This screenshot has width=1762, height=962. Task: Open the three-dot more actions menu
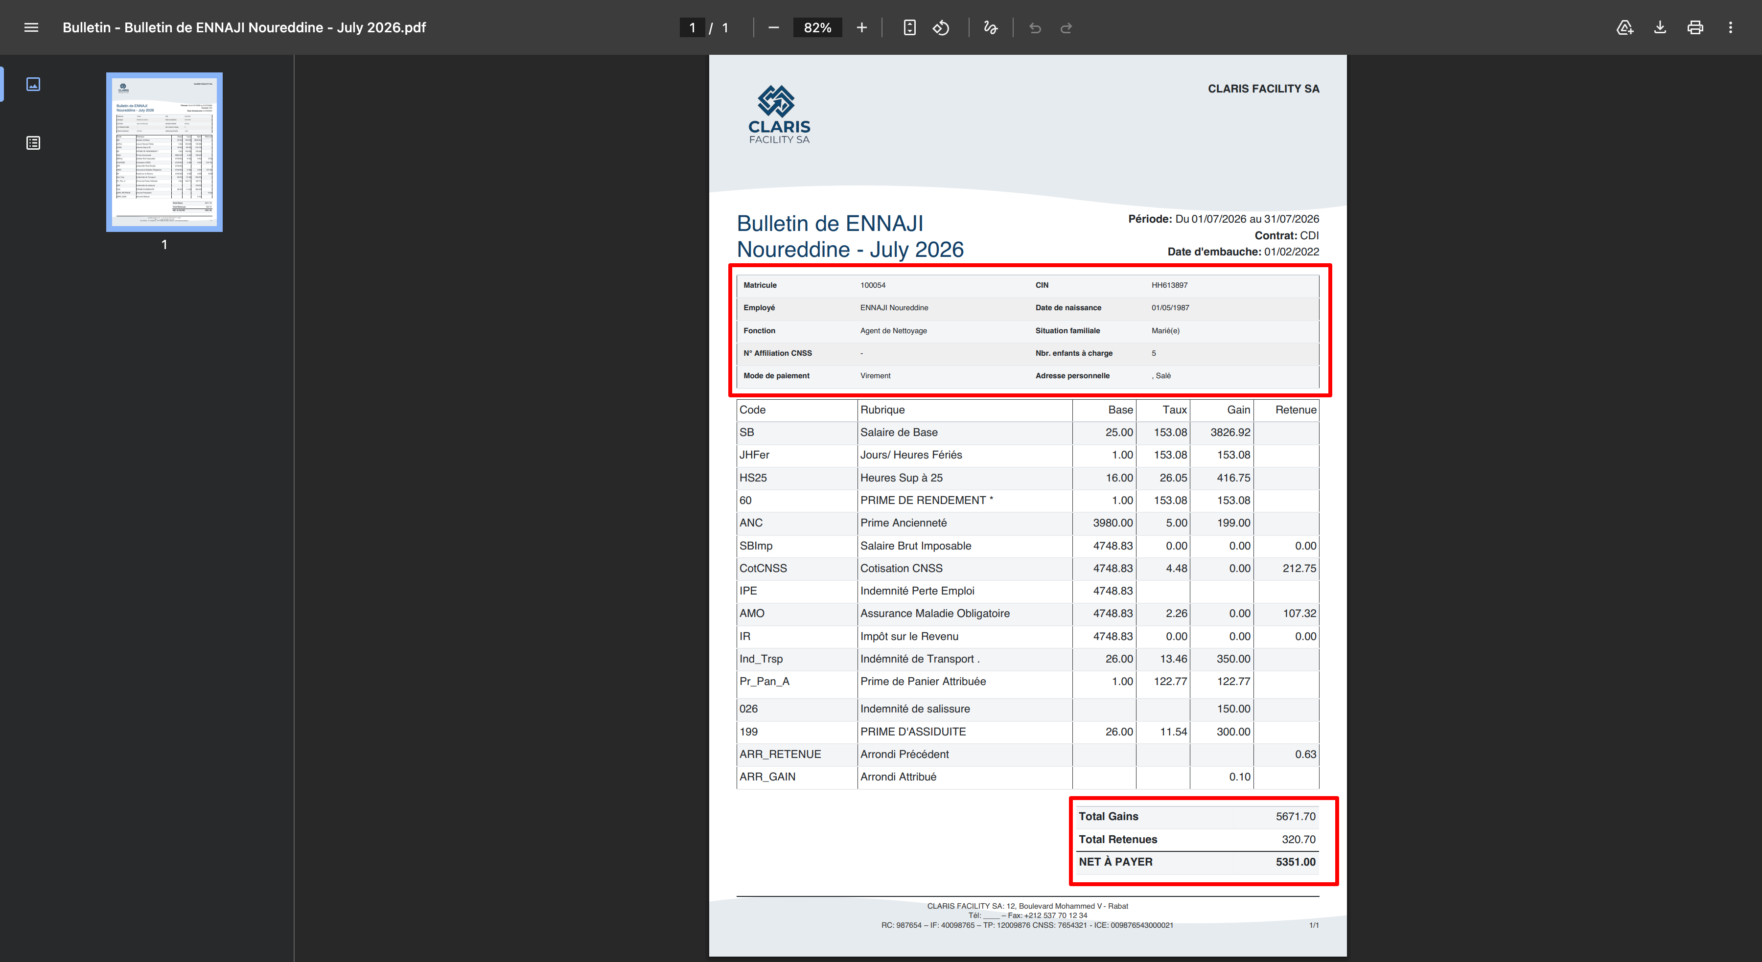click(1731, 27)
